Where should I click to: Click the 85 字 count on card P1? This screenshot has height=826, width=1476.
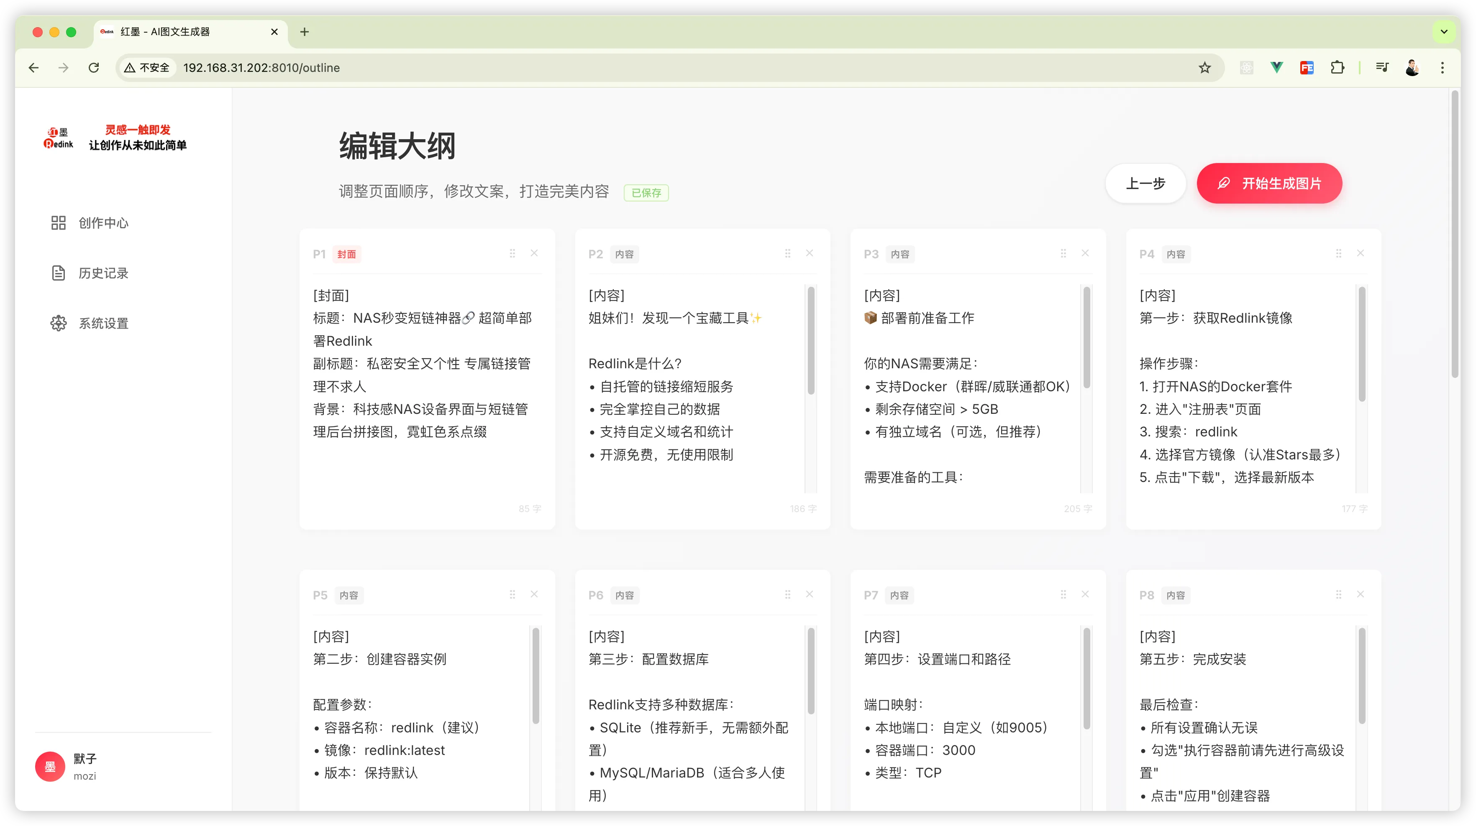[529, 509]
